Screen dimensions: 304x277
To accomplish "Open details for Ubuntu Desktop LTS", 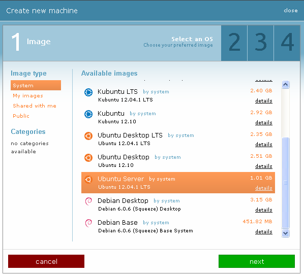I will coord(264,145).
